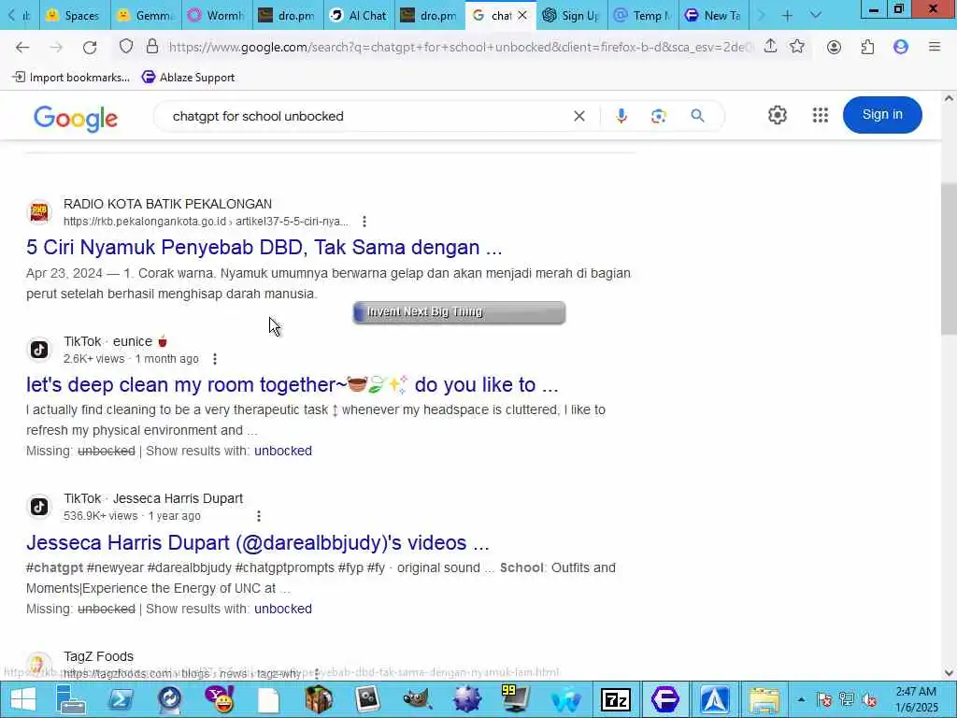Open the 99 monitor taskbar icon
The width and height of the screenshot is (957, 718).
pos(516,699)
